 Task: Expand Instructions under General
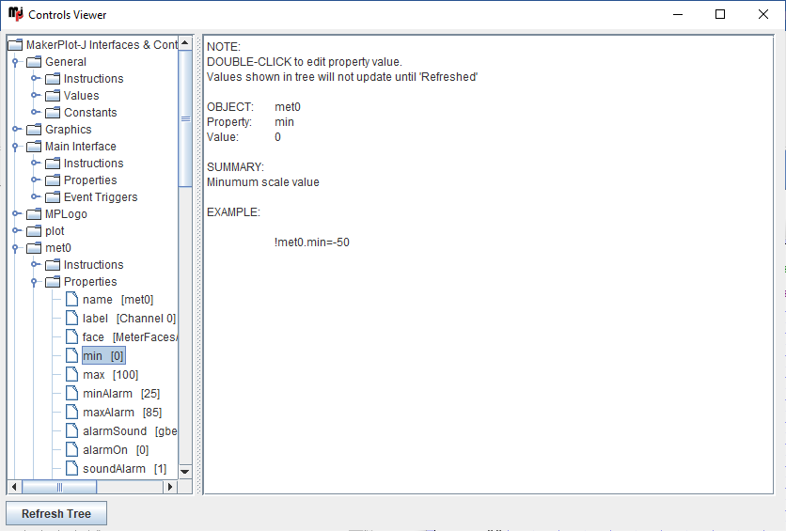(x=35, y=79)
